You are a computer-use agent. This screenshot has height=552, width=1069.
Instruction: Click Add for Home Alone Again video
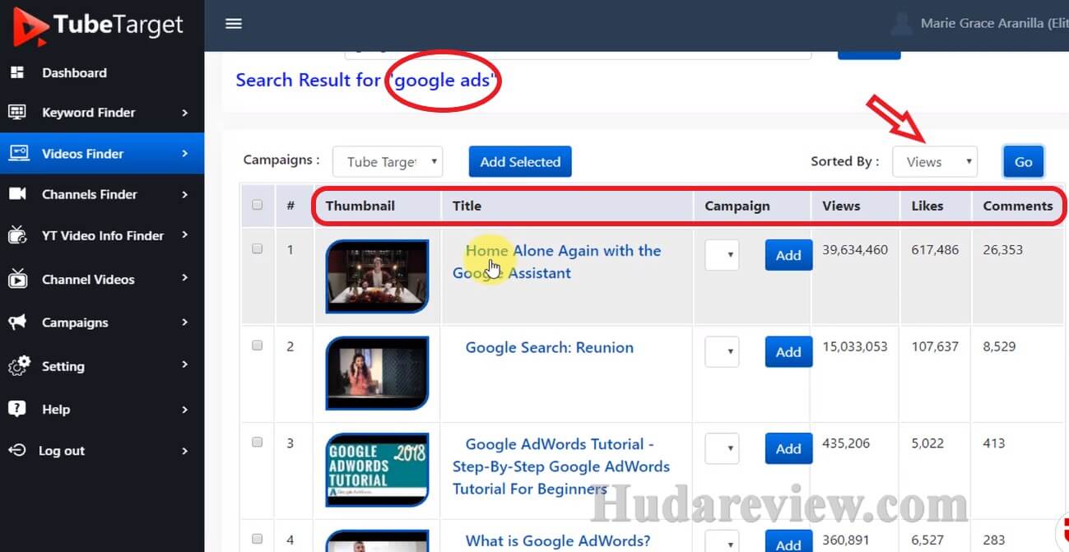pyautogui.click(x=788, y=255)
